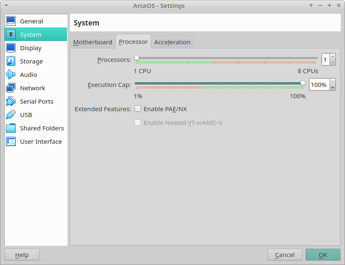Select the Audio speaker icon
This screenshot has width=345, height=265.
11,75
